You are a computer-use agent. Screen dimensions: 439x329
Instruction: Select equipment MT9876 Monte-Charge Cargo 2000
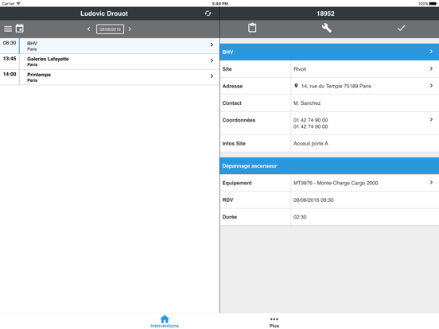[x=336, y=183]
